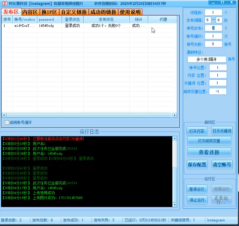Go to the 成功的链接 tab
Viewport: 239px width, 226px height.
(x=103, y=12)
